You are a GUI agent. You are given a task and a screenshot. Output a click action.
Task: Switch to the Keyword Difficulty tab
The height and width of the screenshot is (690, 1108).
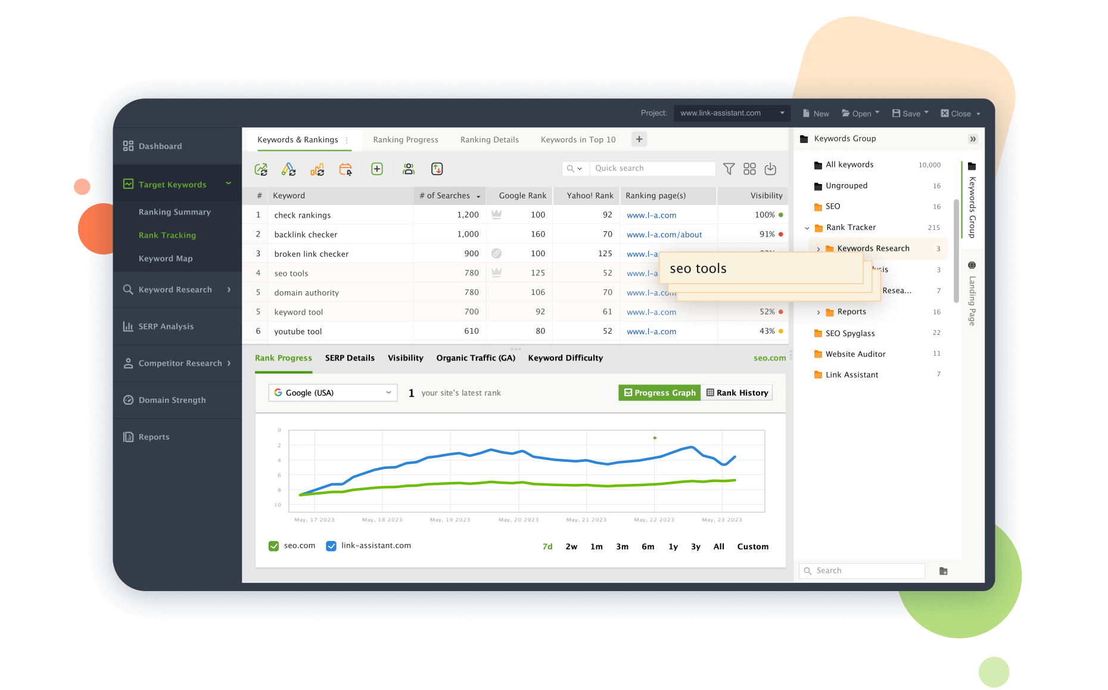coord(565,358)
